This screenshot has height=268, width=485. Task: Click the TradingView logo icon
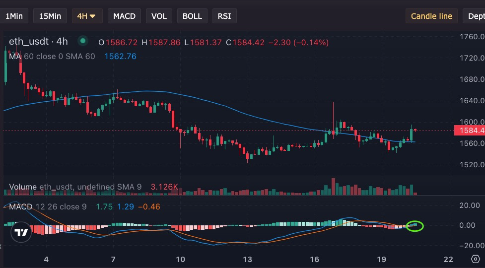(x=21, y=232)
